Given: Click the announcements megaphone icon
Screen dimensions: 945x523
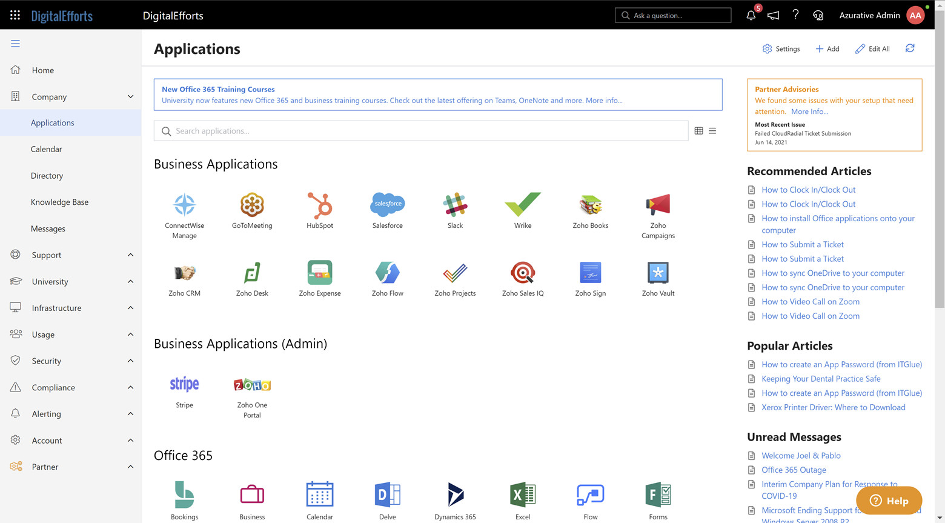Looking at the screenshot, I should coord(774,15).
